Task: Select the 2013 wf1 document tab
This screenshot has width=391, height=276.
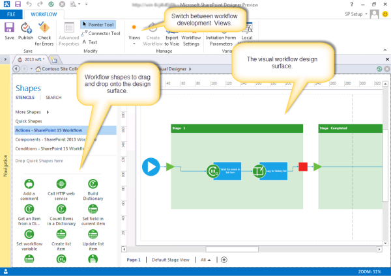Action: tap(31, 59)
